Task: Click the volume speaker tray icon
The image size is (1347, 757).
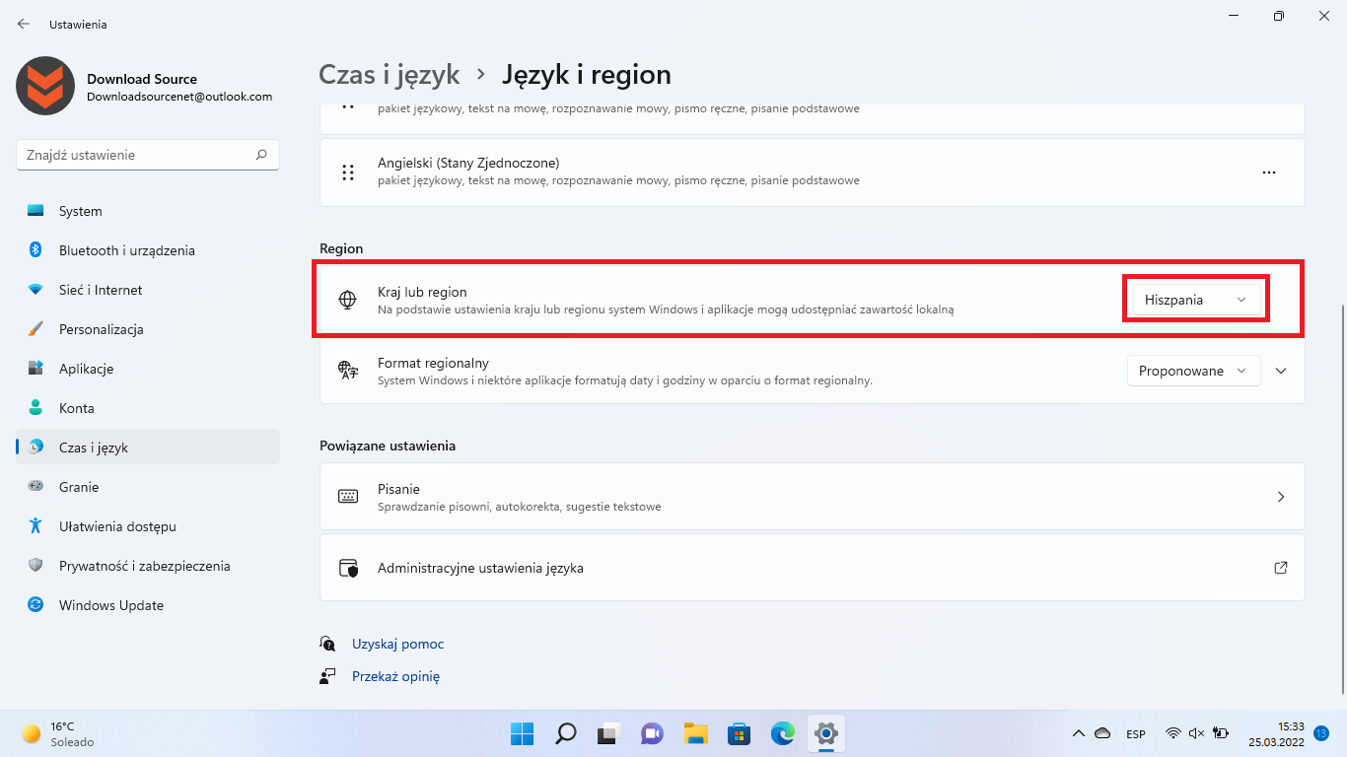Action: click(1196, 733)
